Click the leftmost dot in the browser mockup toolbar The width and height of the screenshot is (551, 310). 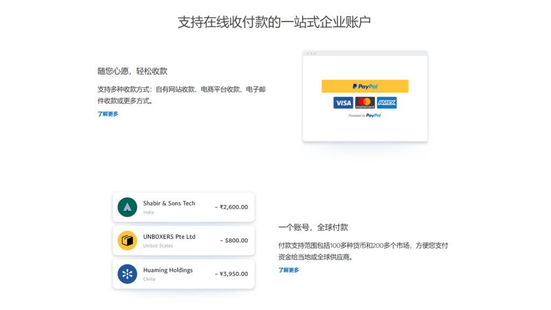[308, 54]
